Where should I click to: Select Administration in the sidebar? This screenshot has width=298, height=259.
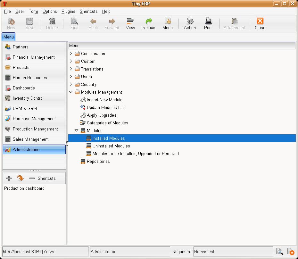point(34,149)
